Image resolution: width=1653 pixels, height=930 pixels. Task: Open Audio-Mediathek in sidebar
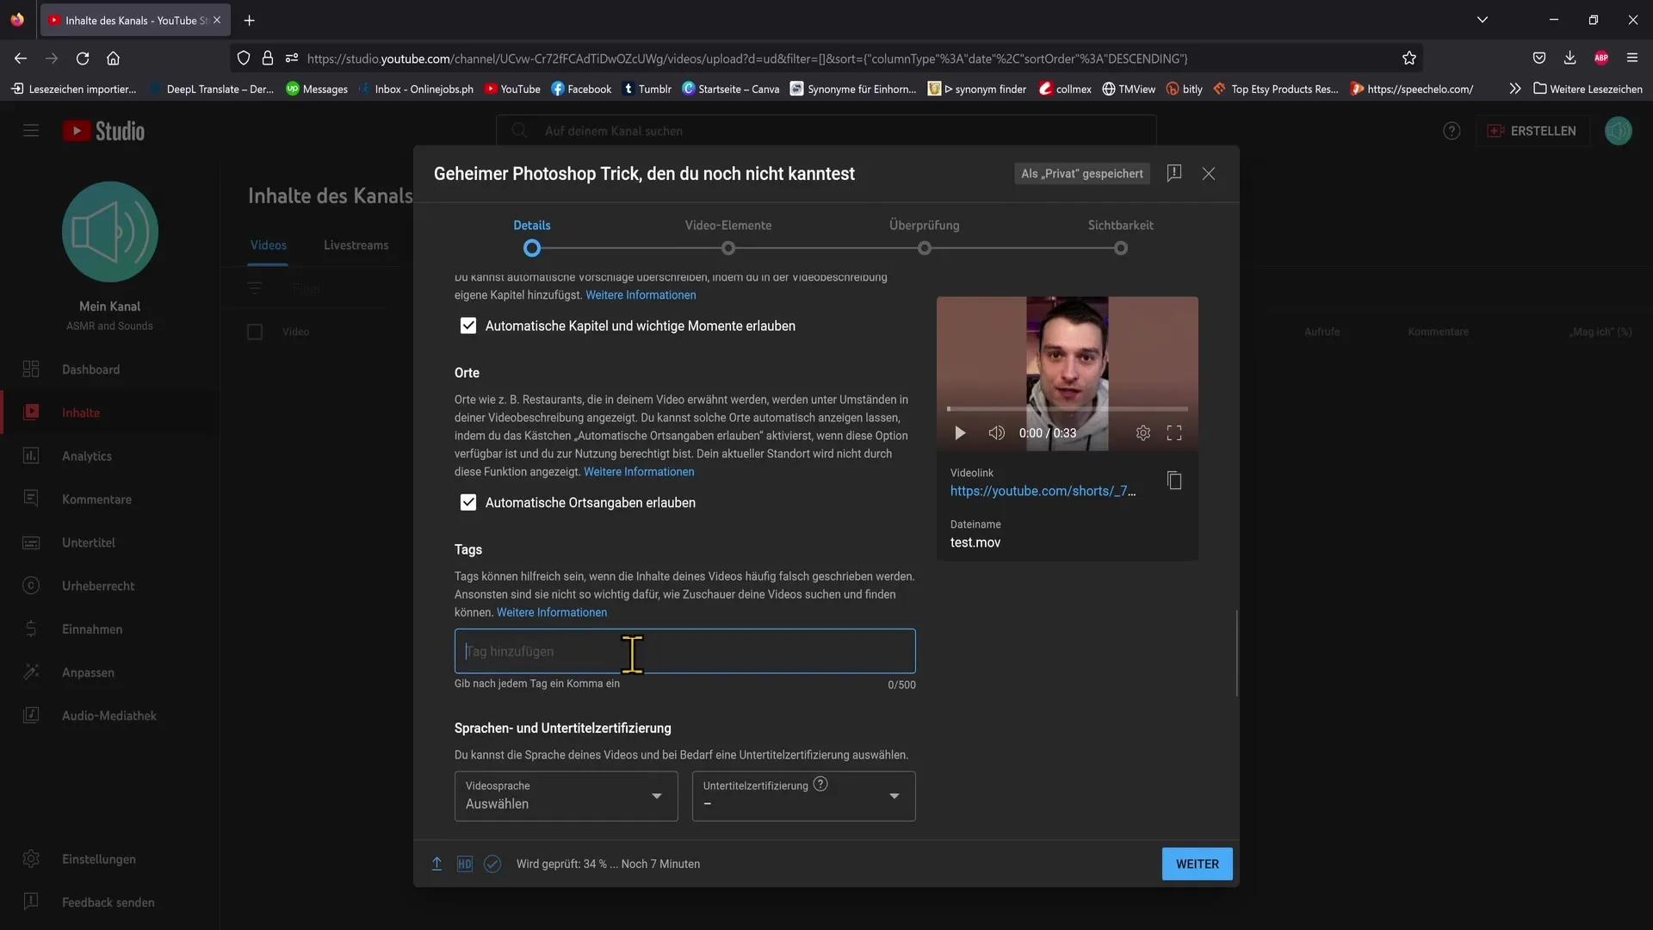(x=109, y=716)
